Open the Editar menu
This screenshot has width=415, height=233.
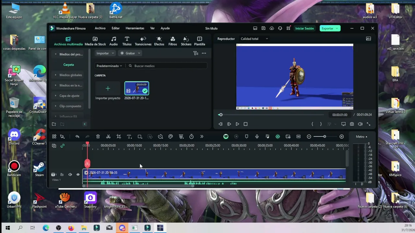click(x=115, y=28)
